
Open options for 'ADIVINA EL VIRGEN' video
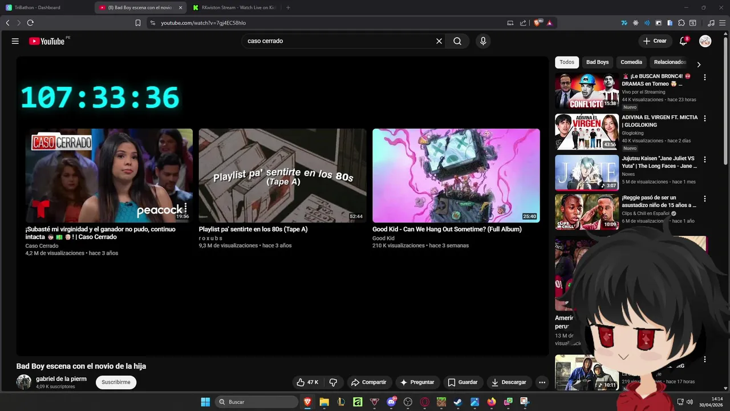[705, 119]
